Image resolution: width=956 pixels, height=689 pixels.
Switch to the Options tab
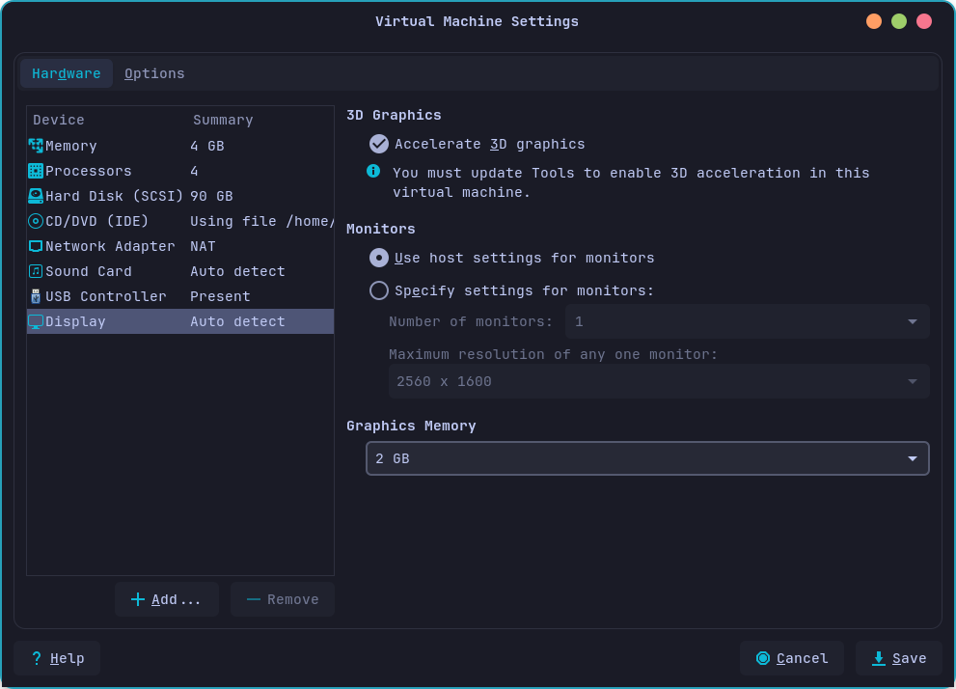pos(154,73)
